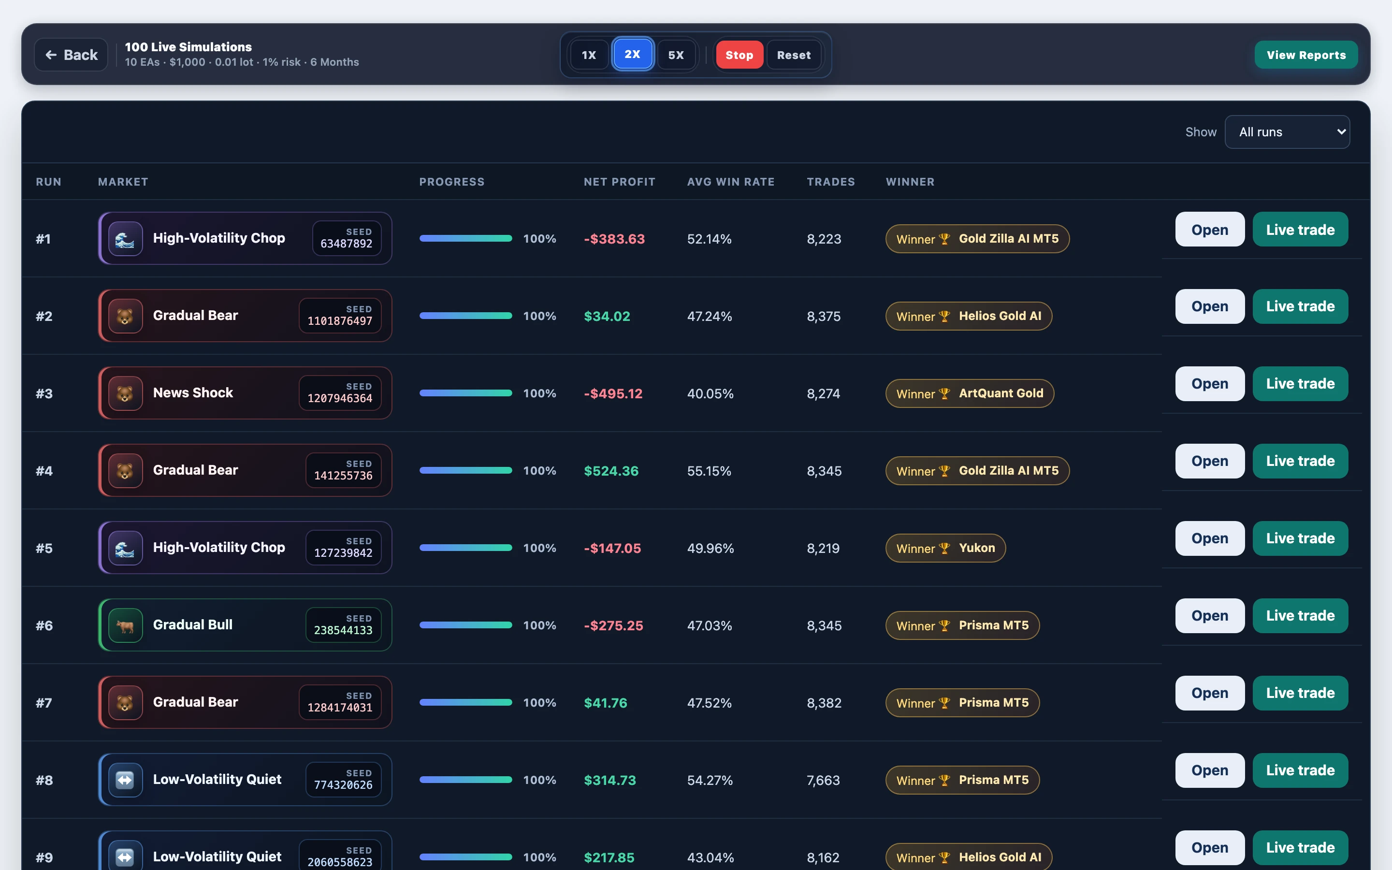
Task: Click the NET PROFIT column header
Action: coord(620,182)
